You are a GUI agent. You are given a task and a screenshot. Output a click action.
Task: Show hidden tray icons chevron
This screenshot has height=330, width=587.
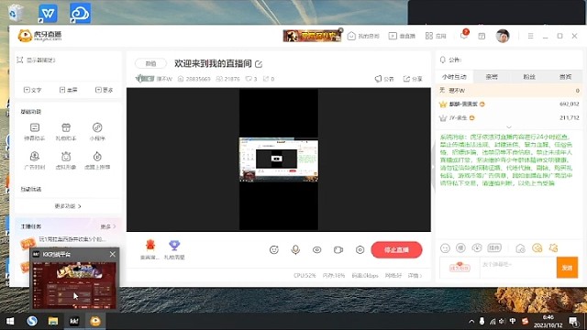pyautogui.click(x=471, y=322)
